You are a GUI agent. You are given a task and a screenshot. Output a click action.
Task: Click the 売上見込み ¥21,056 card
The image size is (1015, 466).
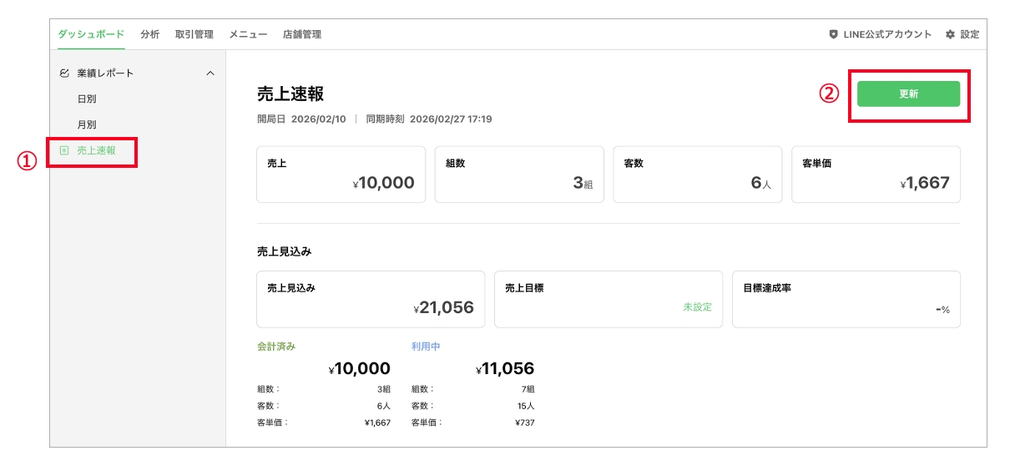[371, 299]
